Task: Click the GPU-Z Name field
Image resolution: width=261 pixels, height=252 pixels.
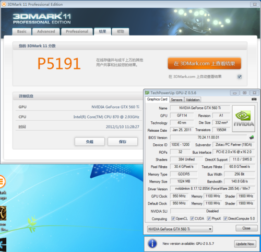Action: click(x=200, y=108)
